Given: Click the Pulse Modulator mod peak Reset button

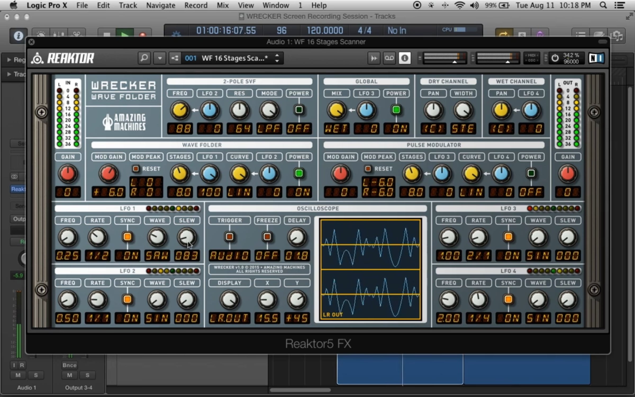Looking at the screenshot, I should [368, 169].
